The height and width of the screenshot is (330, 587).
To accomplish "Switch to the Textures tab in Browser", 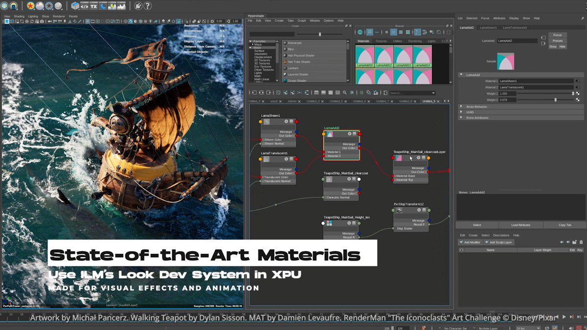I will [x=381, y=41].
